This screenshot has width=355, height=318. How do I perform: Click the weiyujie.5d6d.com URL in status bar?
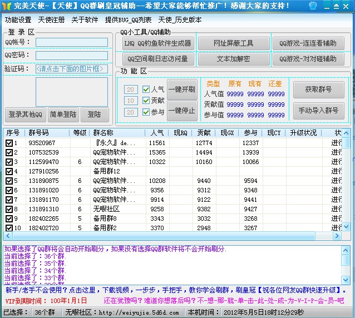click(139, 312)
